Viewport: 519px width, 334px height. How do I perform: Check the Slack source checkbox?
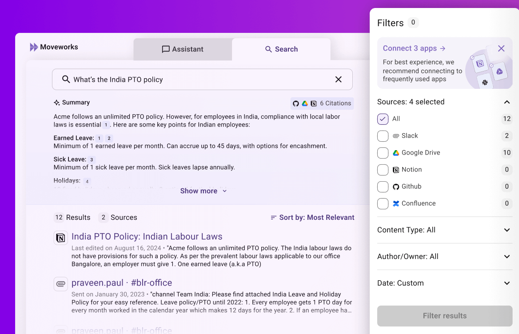coord(383,136)
